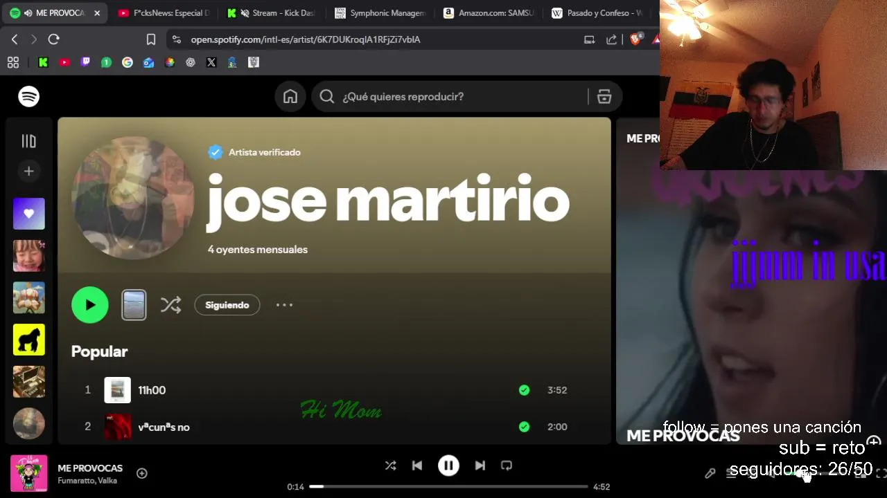Image resolution: width=887 pixels, height=498 pixels.
Task: Open the YouTube bookmark
Action: (x=64, y=62)
